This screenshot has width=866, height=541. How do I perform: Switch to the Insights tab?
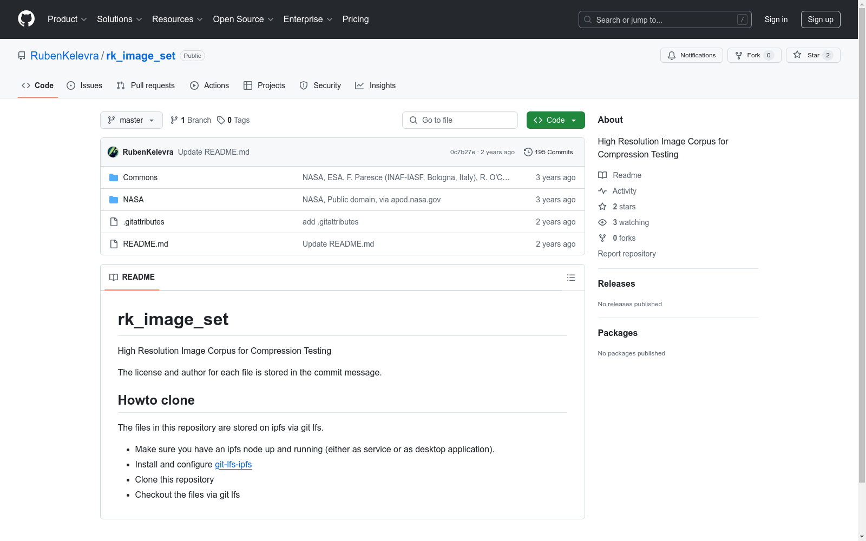click(x=375, y=85)
